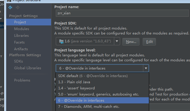Open the Facets settings page

point(19,42)
